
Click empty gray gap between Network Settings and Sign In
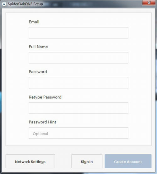pos(63,161)
